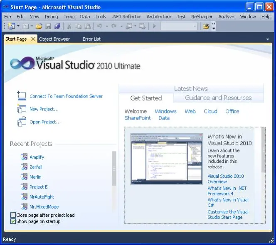This screenshot has width=276, height=245.
Task: Open the Windows category link
Action: point(165,111)
